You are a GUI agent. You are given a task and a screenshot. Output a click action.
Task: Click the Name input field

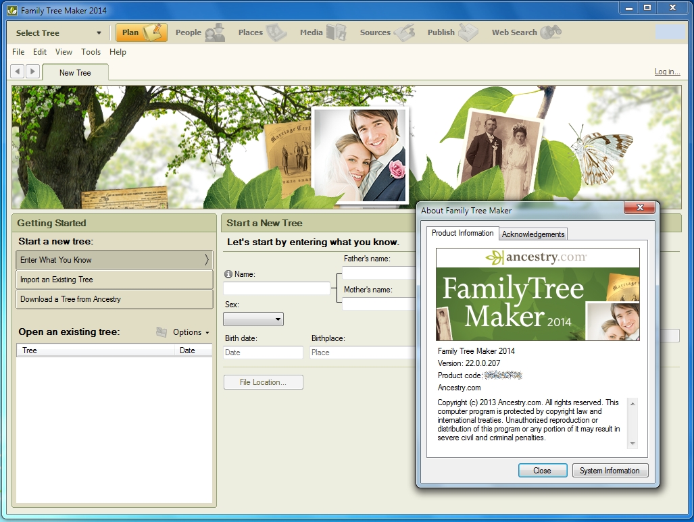276,288
